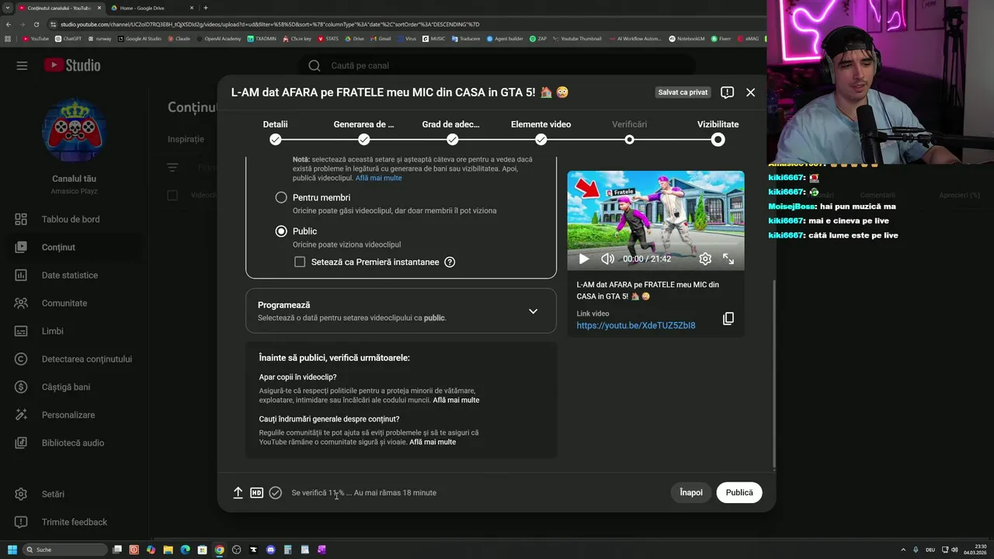Click the Câștigă bani dollar icon
This screenshot has width=994, height=559.
tap(21, 387)
